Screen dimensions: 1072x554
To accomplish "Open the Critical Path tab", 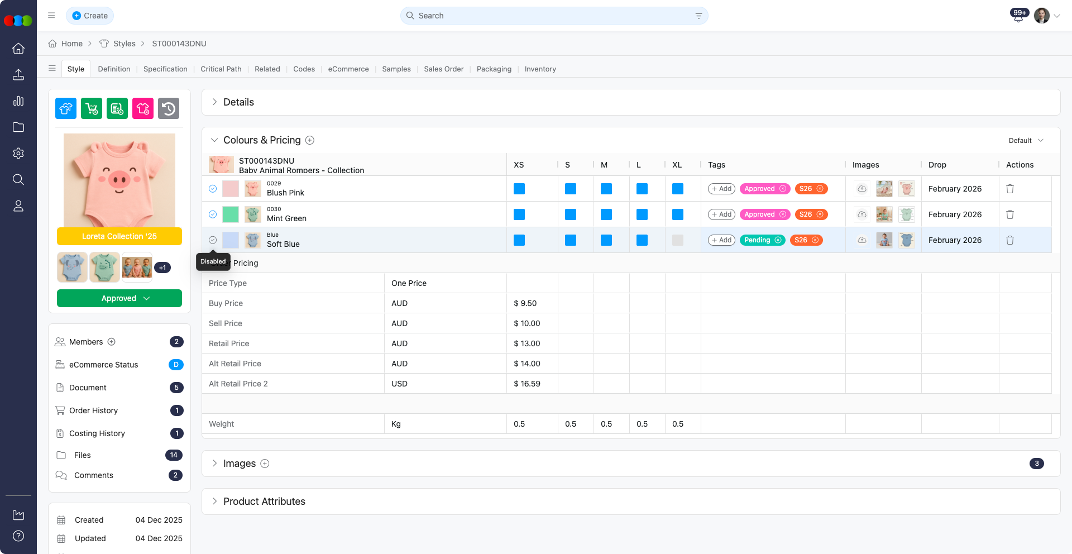I will click(221, 69).
